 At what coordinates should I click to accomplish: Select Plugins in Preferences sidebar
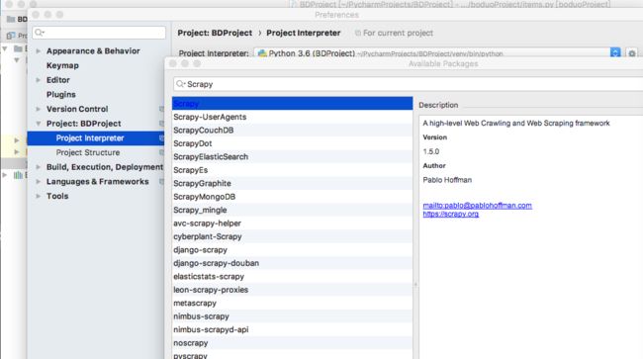[x=60, y=94]
